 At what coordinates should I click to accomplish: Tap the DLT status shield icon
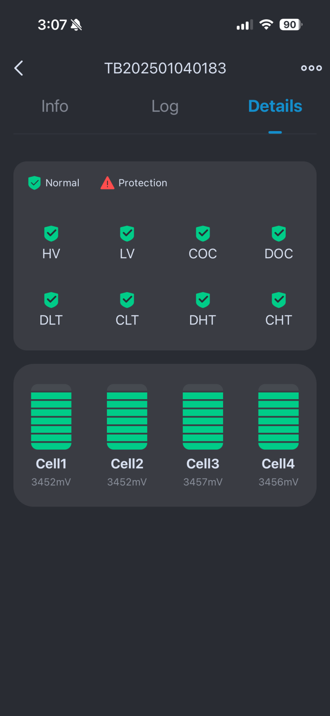[x=51, y=300]
